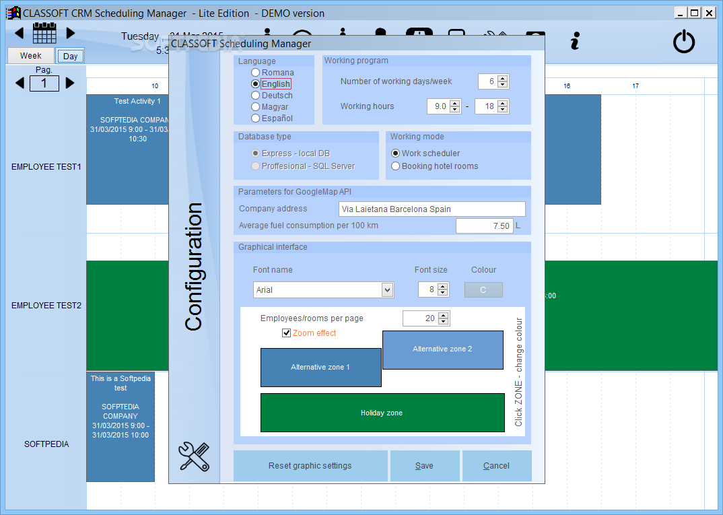Change colour of Holiday zone
Screen dimensions: 723x515
(x=382, y=413)
